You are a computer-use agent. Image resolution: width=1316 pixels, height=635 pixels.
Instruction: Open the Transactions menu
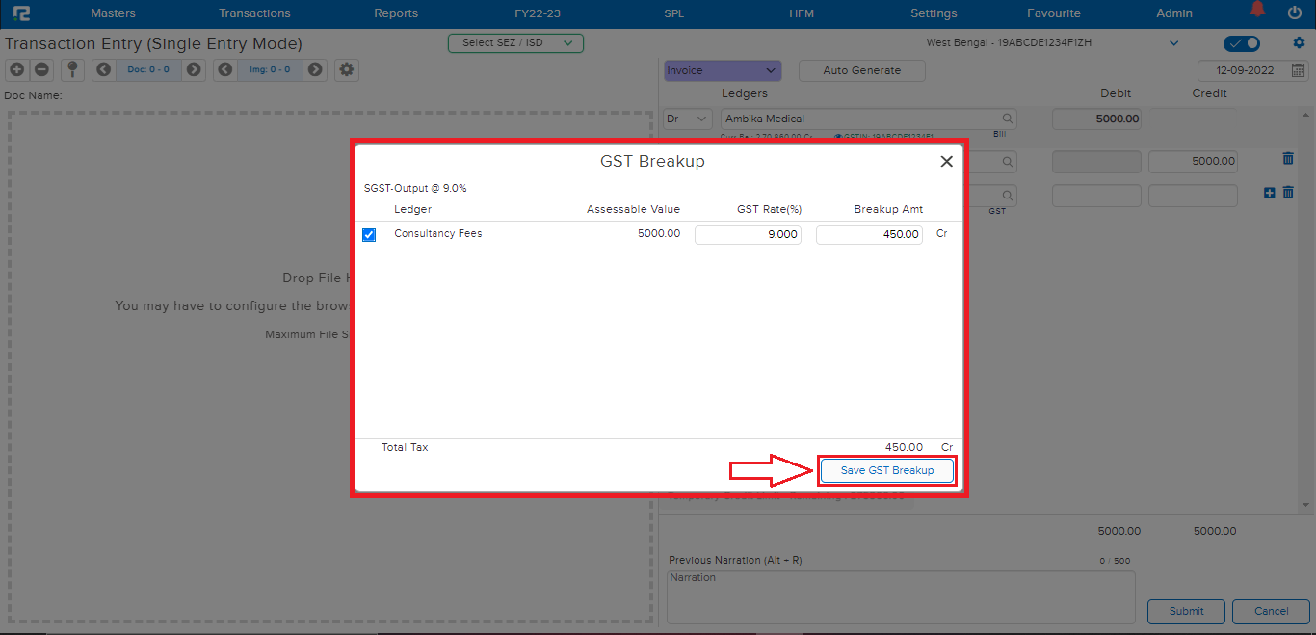(x=254, y=13)
